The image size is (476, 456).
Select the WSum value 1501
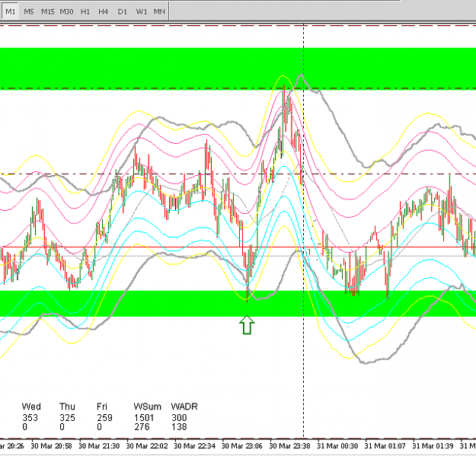pos(144,418)
